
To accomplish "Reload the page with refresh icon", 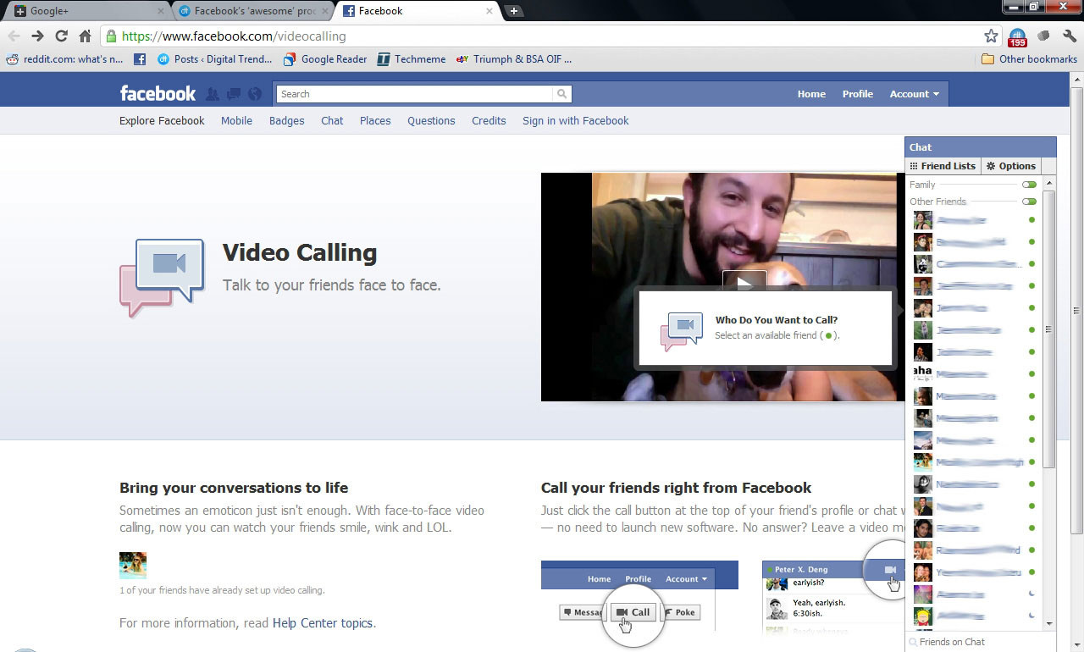I will (x=61, y=36).
